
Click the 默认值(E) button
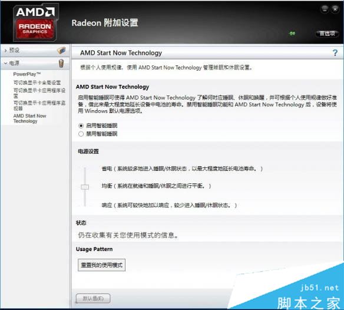pyautogui.click(x=93, y=298)
